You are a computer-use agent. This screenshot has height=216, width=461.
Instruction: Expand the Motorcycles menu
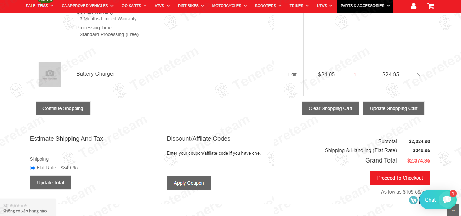click(x=229, y=6)
